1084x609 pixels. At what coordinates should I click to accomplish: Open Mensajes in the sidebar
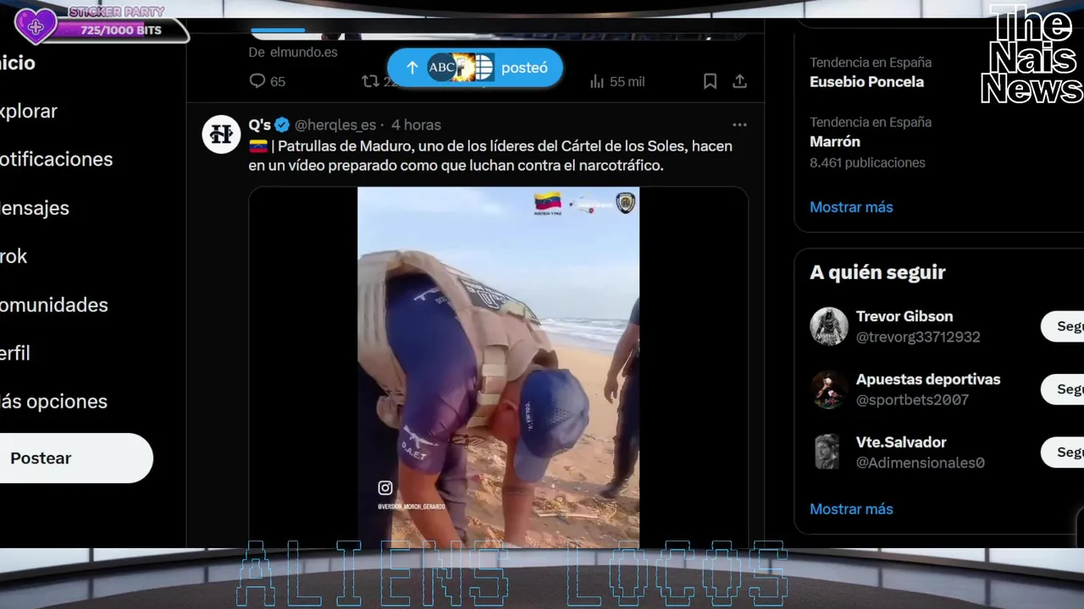[x=35, y=207]
